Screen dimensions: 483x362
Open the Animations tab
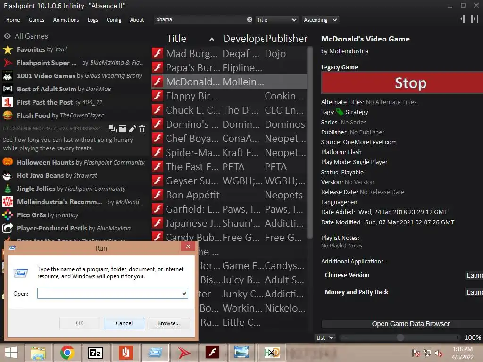point(66,20)
